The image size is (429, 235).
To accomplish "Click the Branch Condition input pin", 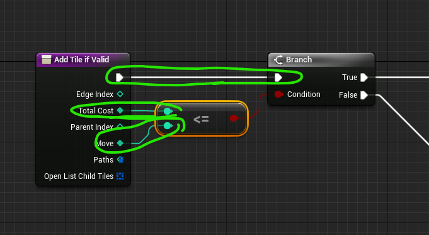I will tap(278, 95).
